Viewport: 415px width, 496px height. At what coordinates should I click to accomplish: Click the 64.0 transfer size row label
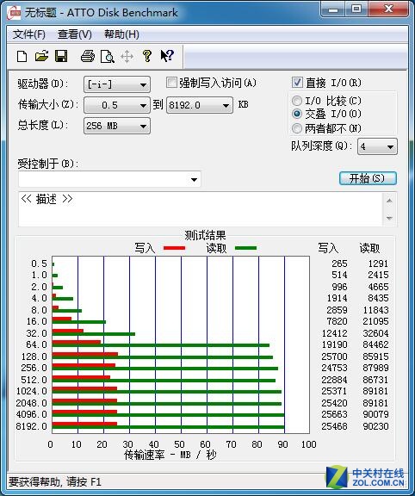click(x=37, y=344)
